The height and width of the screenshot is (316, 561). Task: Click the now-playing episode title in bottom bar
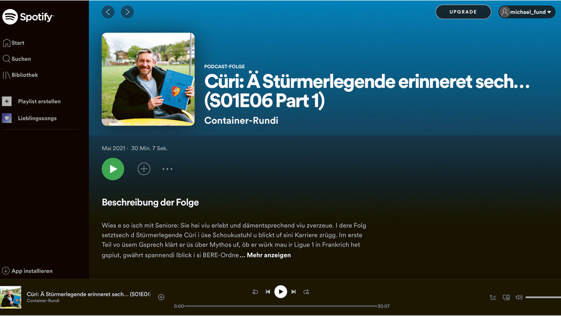[89, 294]
